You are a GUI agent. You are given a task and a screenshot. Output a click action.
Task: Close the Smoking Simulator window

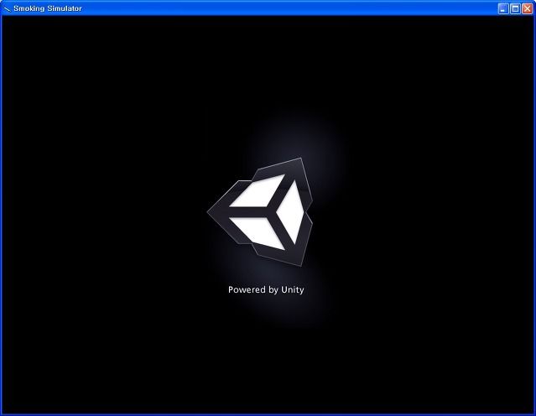pos(527,8)
